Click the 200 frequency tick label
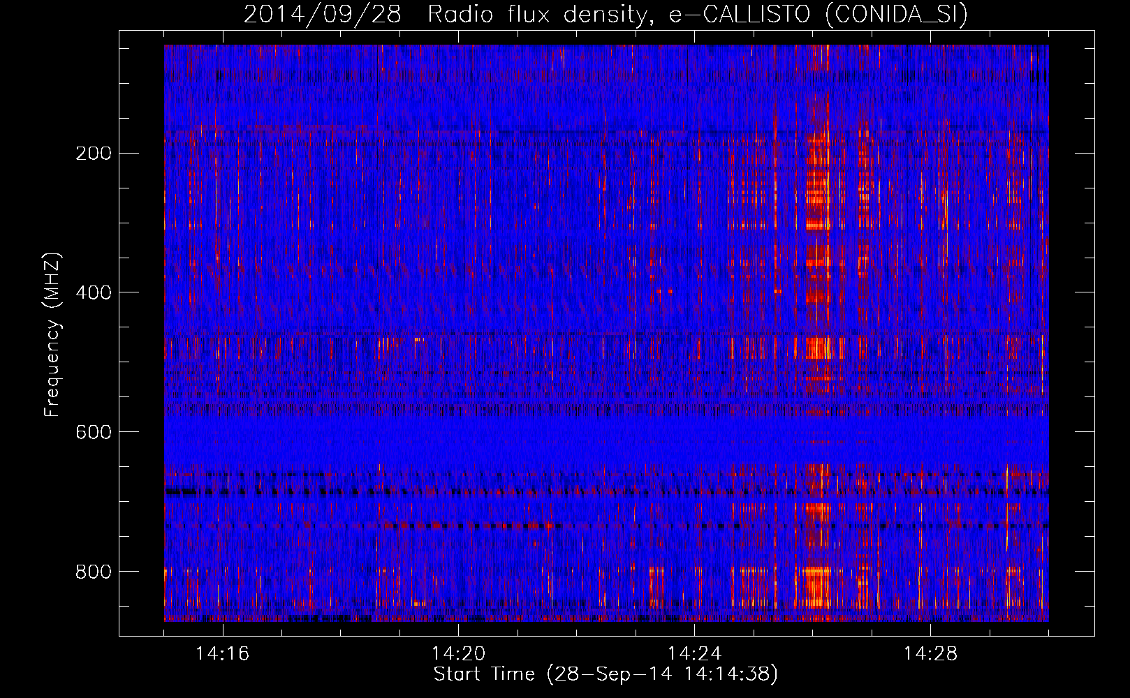This screenshot has width=1130, height=698. tap(93, 154)
